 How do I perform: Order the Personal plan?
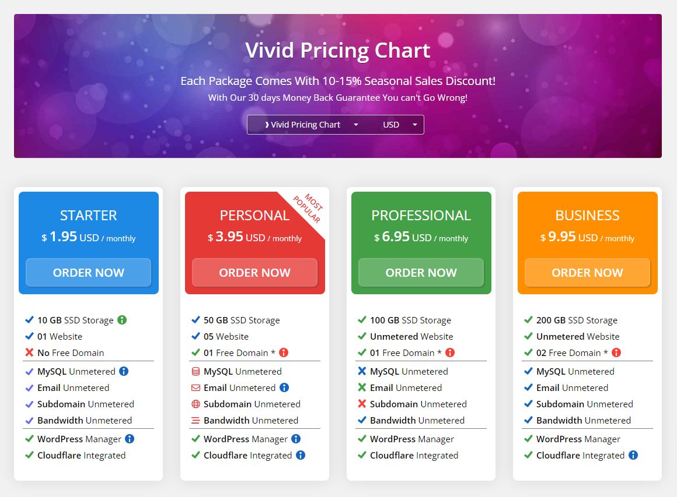click(254, 273)
